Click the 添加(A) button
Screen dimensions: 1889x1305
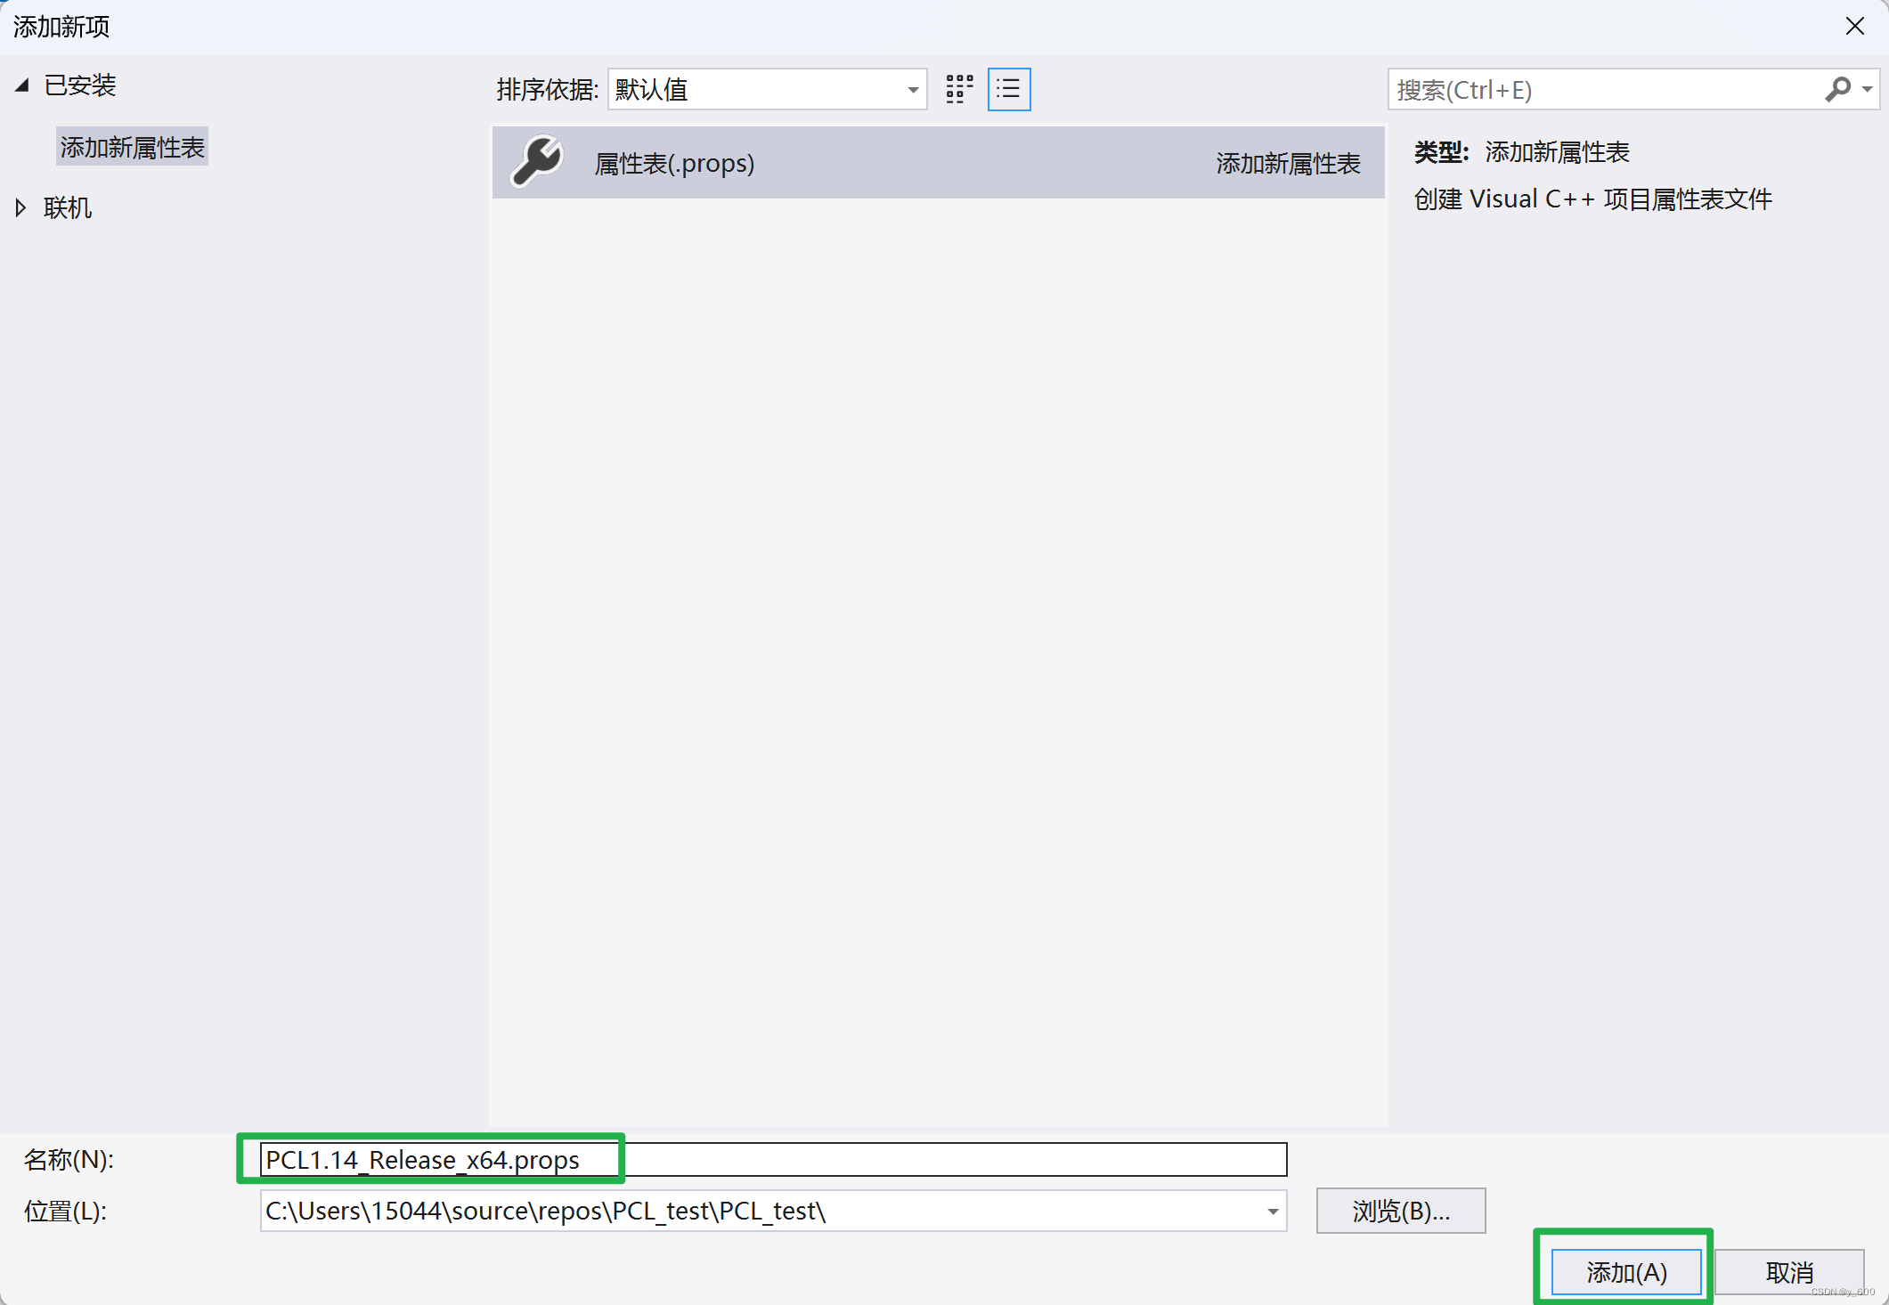[x=1625, y=1272]
